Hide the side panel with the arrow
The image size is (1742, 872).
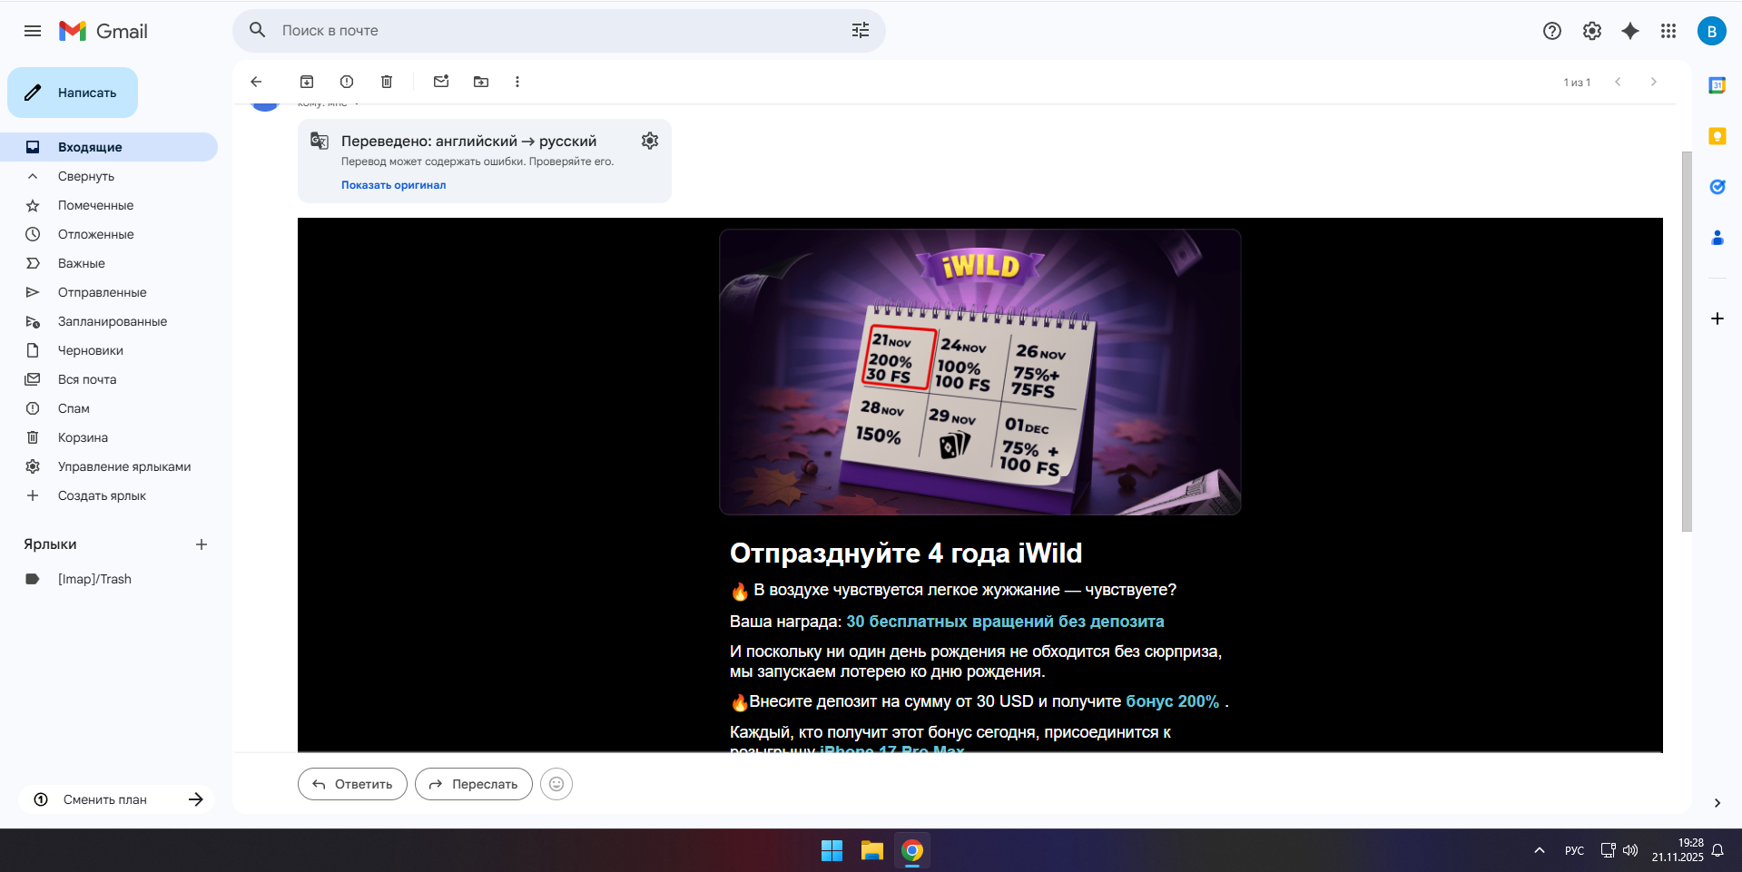point(1717,803)
